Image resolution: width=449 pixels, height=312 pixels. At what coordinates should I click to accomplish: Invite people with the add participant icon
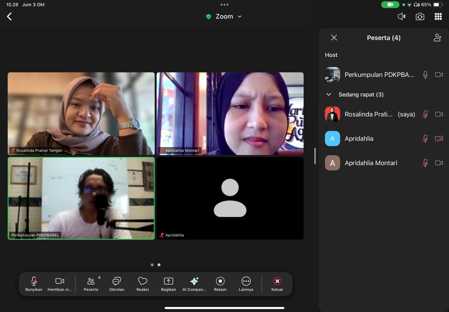pyautogui.click(x=437, y=38)
